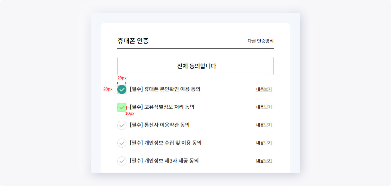Viewport: 391px width, 186px height.
Task: Open the 다른 인증방식 link
Action: (260, 41)
